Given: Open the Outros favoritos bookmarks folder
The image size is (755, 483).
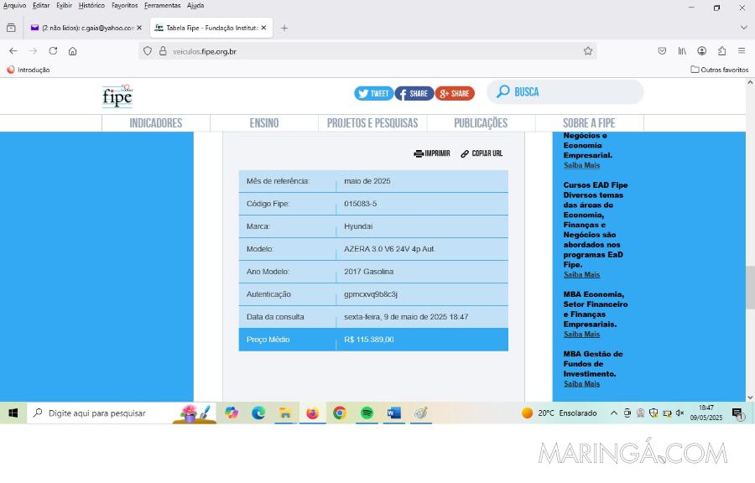Looking at the screenshot, I should pyautogui.click(x=720, y=70).
